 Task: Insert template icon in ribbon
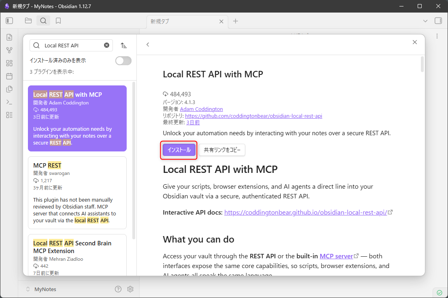coord(9,89)
